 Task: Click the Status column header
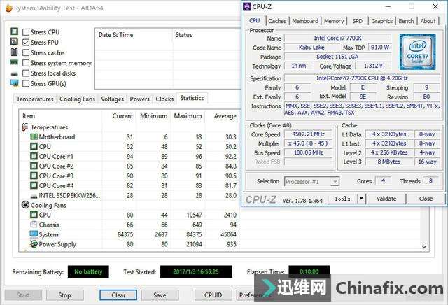207,35
